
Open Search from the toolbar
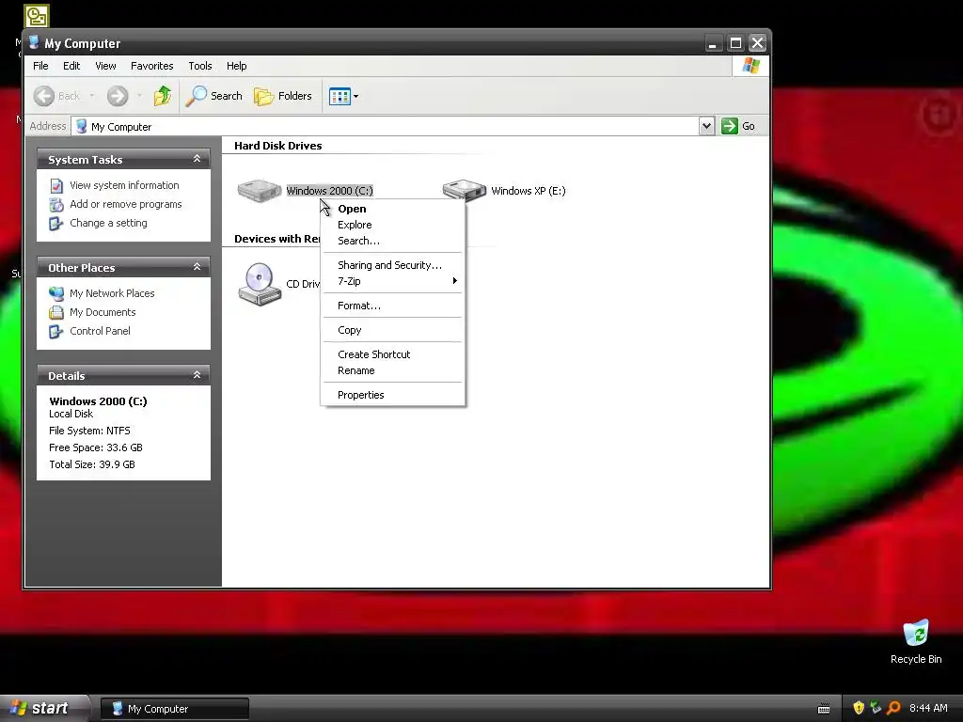(x=214, y=96)
